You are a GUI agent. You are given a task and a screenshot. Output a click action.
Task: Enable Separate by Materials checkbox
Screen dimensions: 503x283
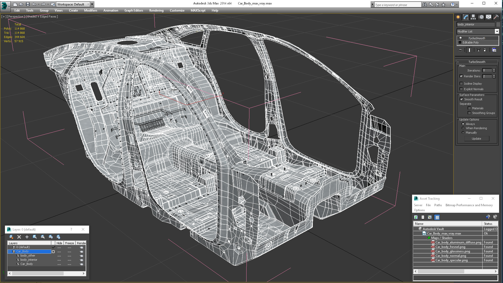click(x=469, y=108)
